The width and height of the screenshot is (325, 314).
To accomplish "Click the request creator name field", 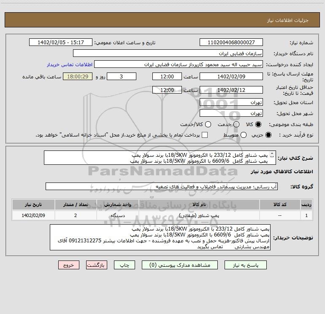I will click(179, 64).
